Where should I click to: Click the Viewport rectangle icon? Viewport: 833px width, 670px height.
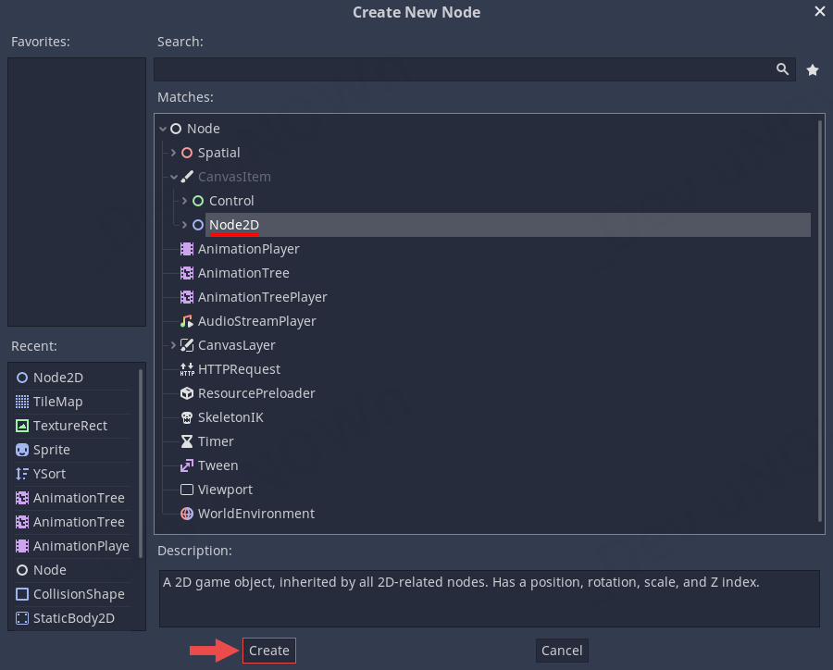pos(187,490)
